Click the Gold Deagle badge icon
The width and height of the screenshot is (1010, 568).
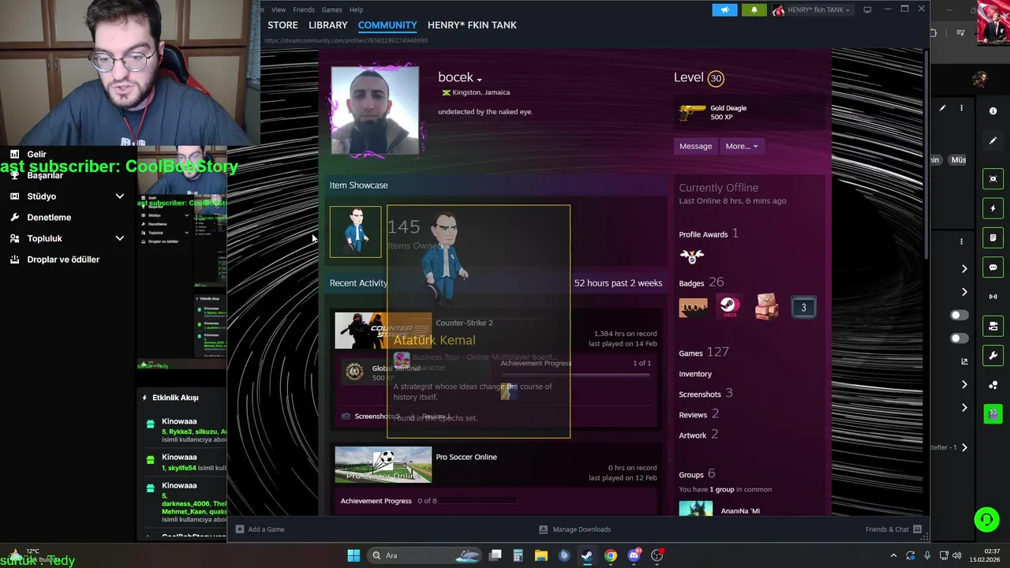pyautogui.click(x=692, y=112)
